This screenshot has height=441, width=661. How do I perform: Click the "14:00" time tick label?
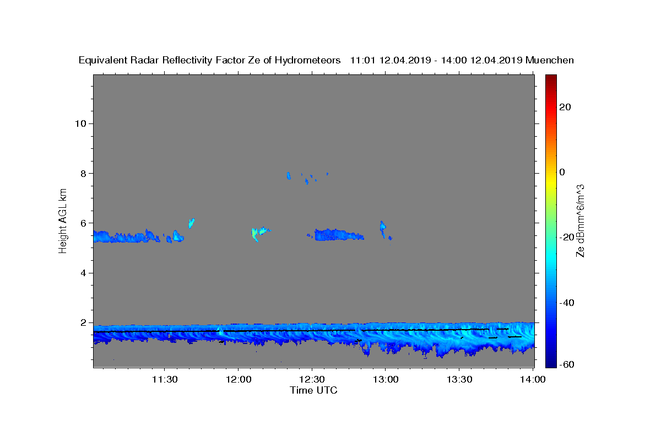[533, 379]
